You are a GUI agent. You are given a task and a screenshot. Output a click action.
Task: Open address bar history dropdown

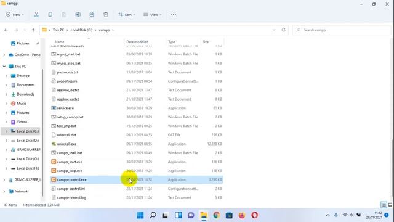tap(274, 30)
